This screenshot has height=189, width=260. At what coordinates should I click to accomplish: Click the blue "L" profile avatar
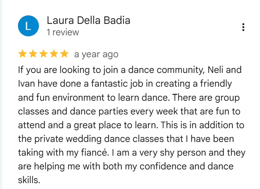(28, 26)
